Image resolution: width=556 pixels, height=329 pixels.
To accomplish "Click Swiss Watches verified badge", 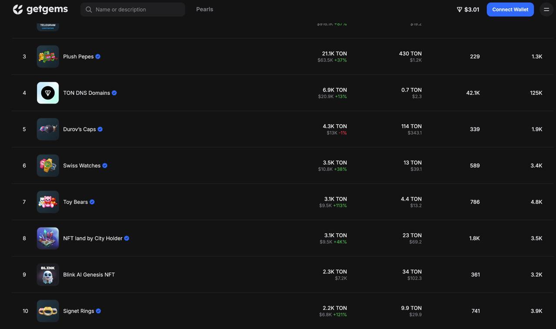I will click(105, 166).
